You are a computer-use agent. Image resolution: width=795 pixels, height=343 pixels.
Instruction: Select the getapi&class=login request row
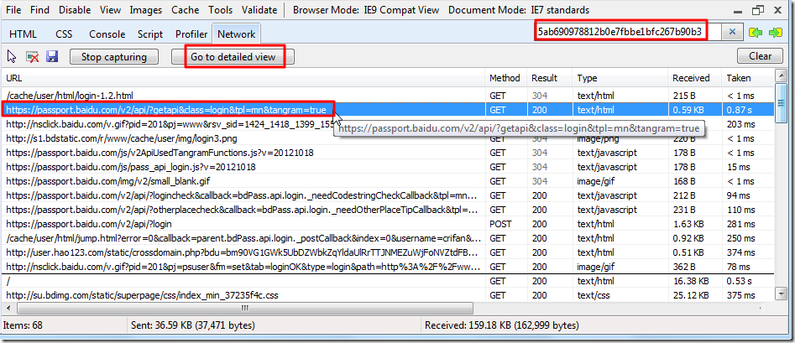[388, 109]
